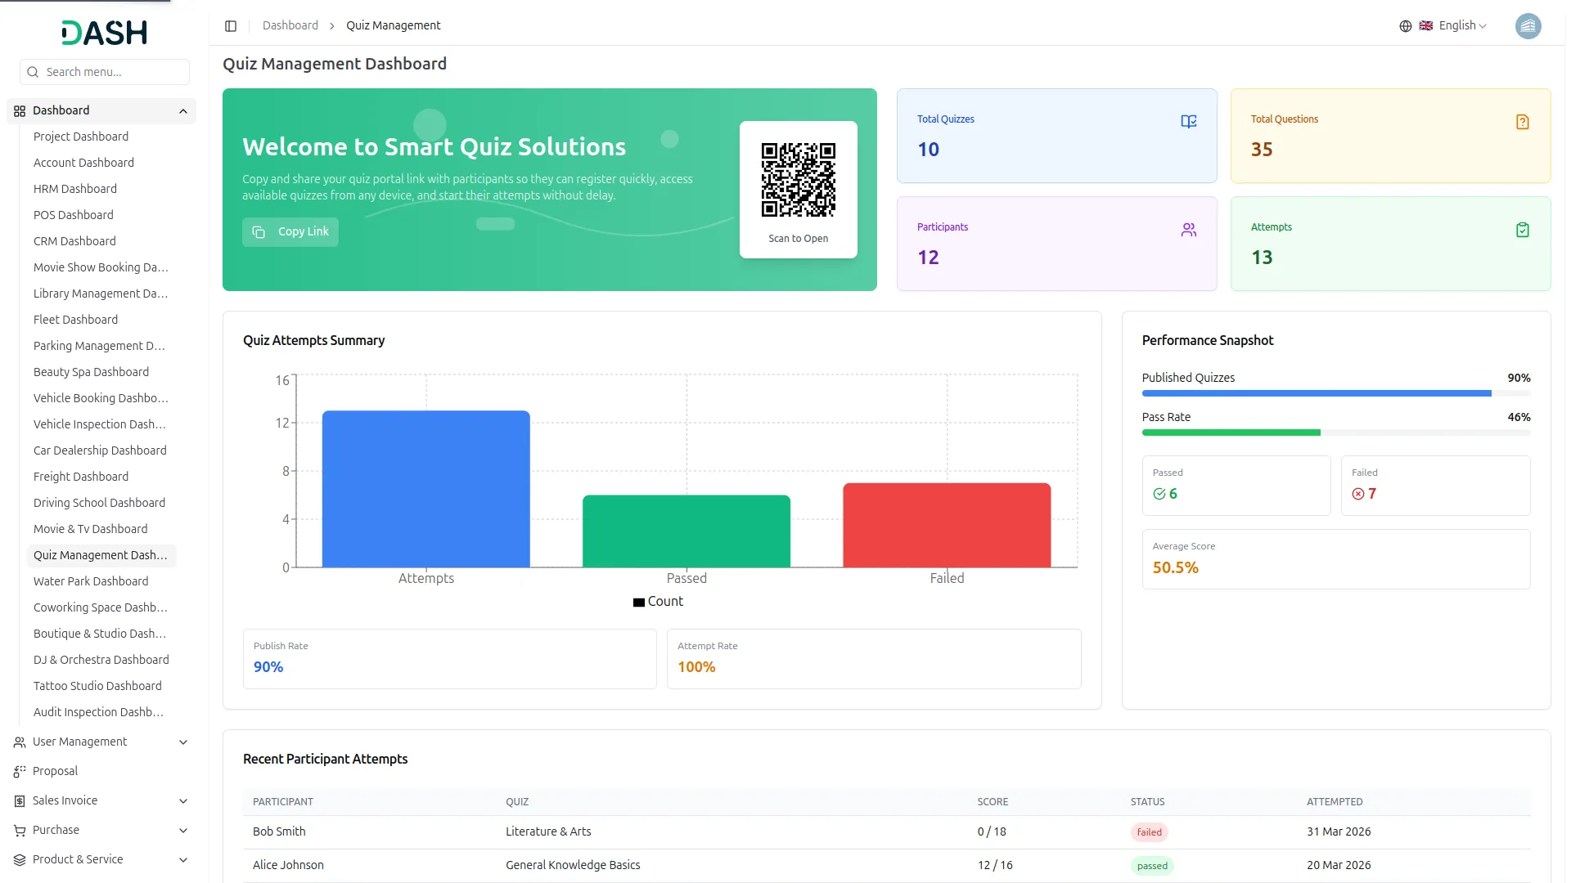1571x883 pixels.
Task: Click the Participants users icon
Action: pyautogui.click(x=1188, y=230)
